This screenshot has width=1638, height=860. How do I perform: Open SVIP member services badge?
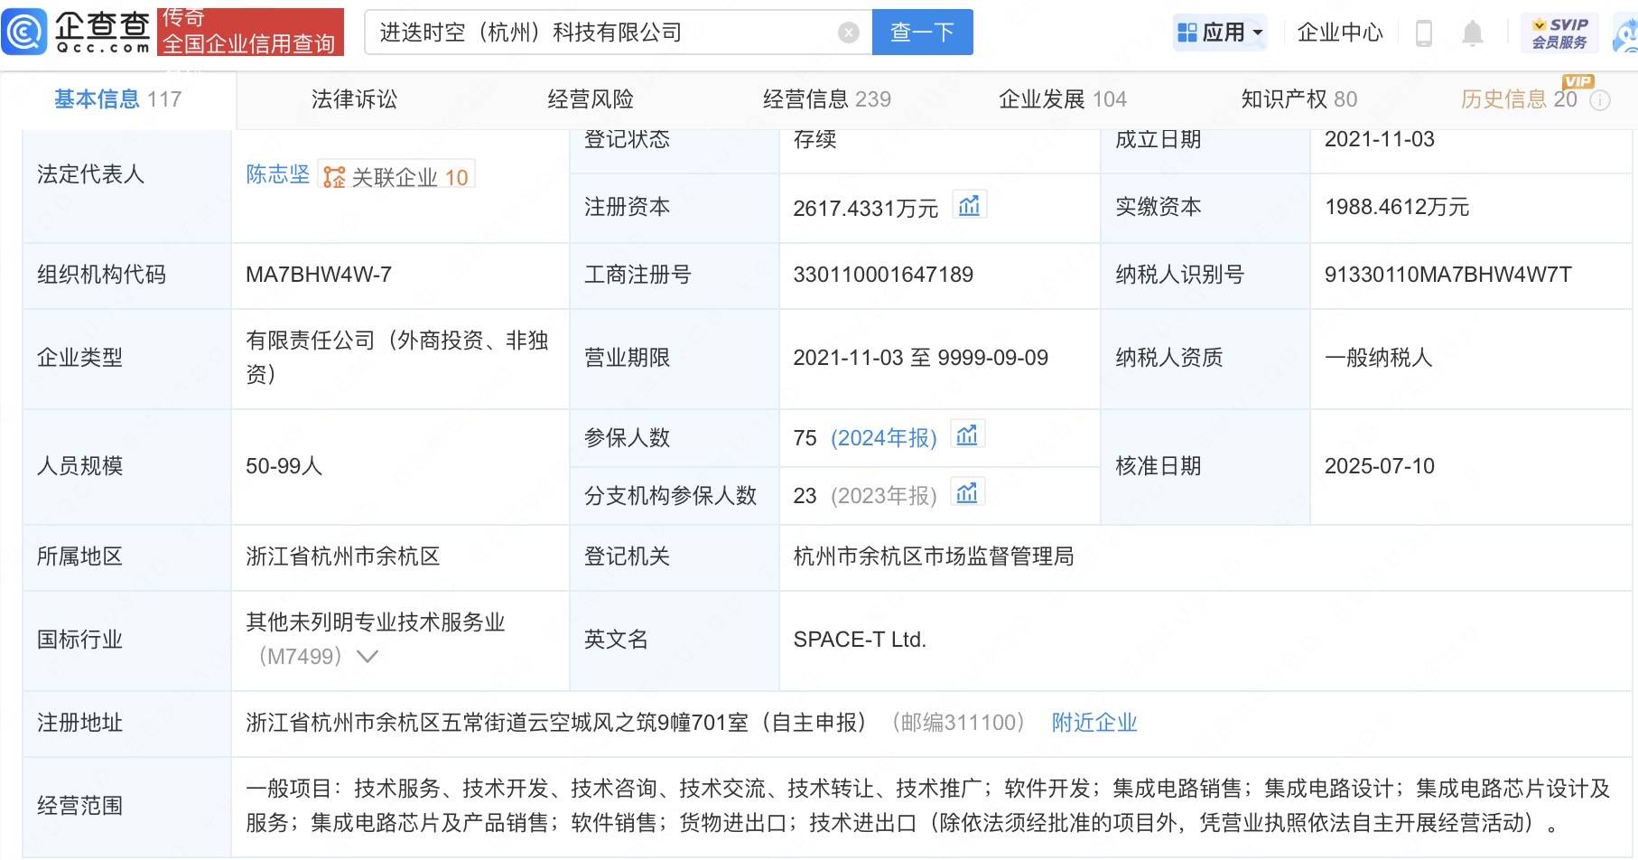tap(1559, 33)
